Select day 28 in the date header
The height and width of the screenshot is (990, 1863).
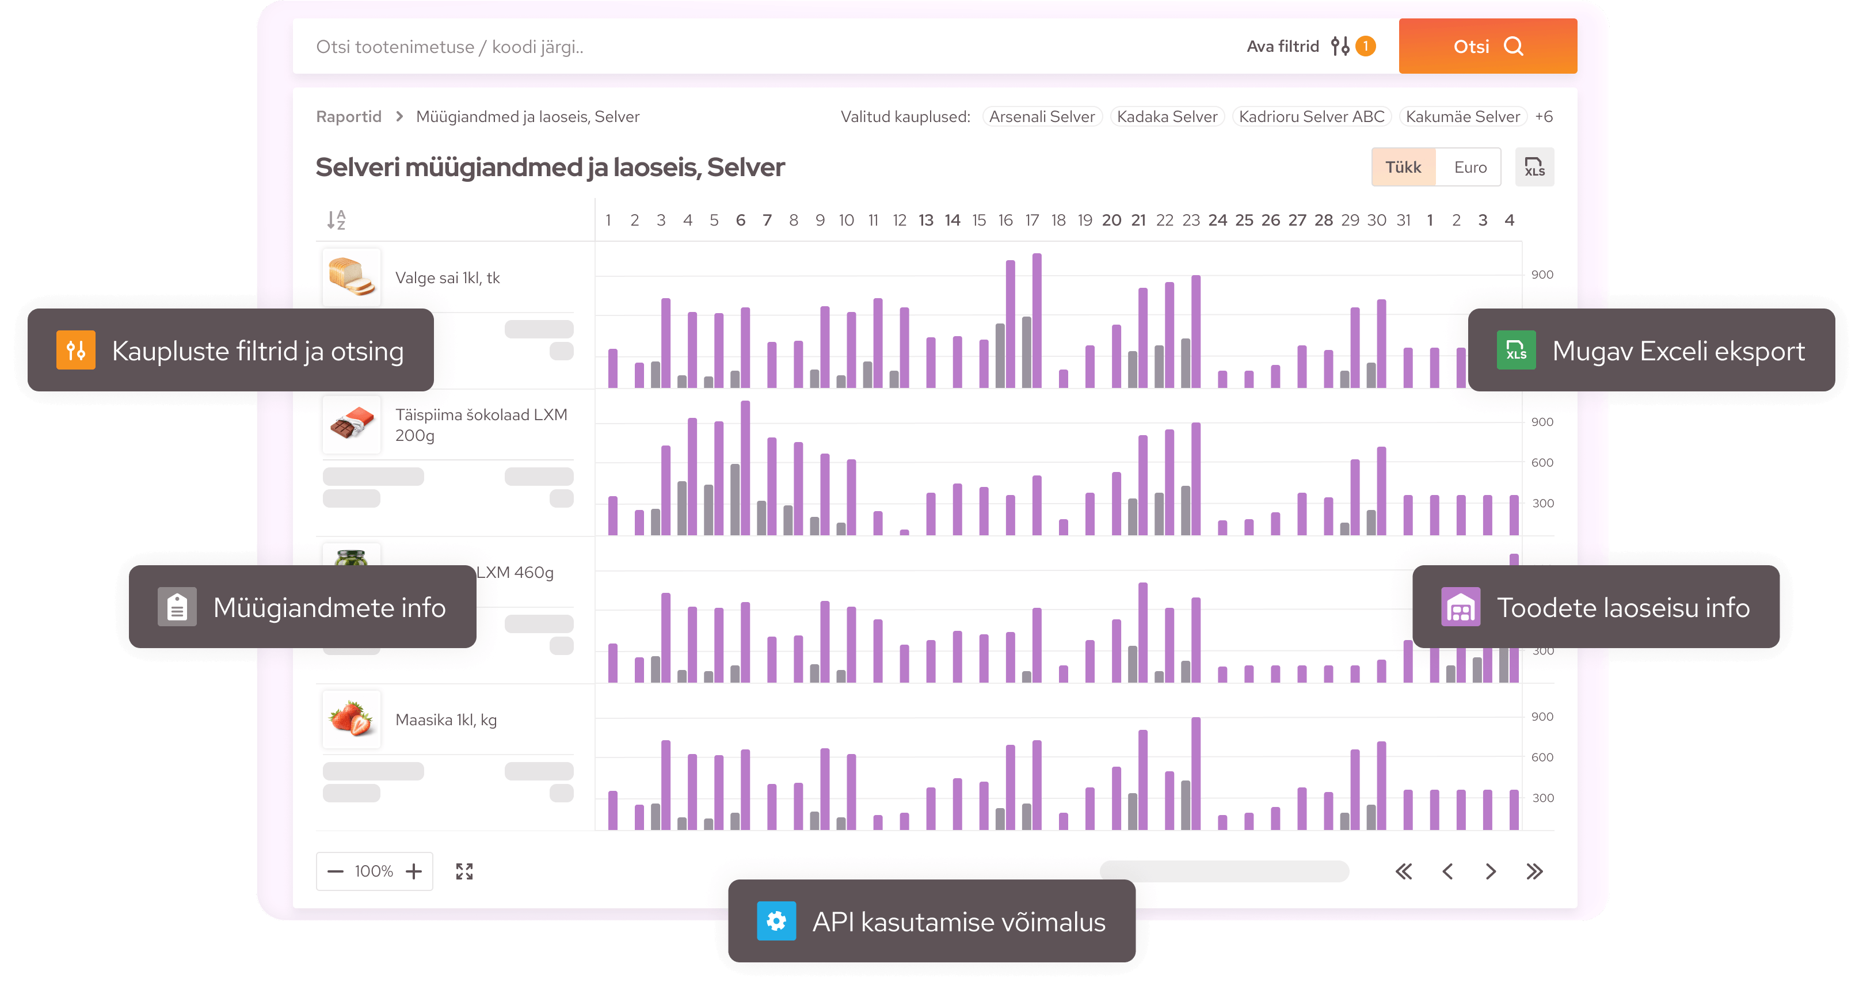(1324, 220)
